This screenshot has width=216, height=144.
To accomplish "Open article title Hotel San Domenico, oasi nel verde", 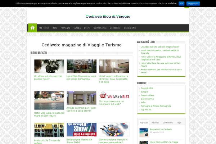I will point(81,78).
